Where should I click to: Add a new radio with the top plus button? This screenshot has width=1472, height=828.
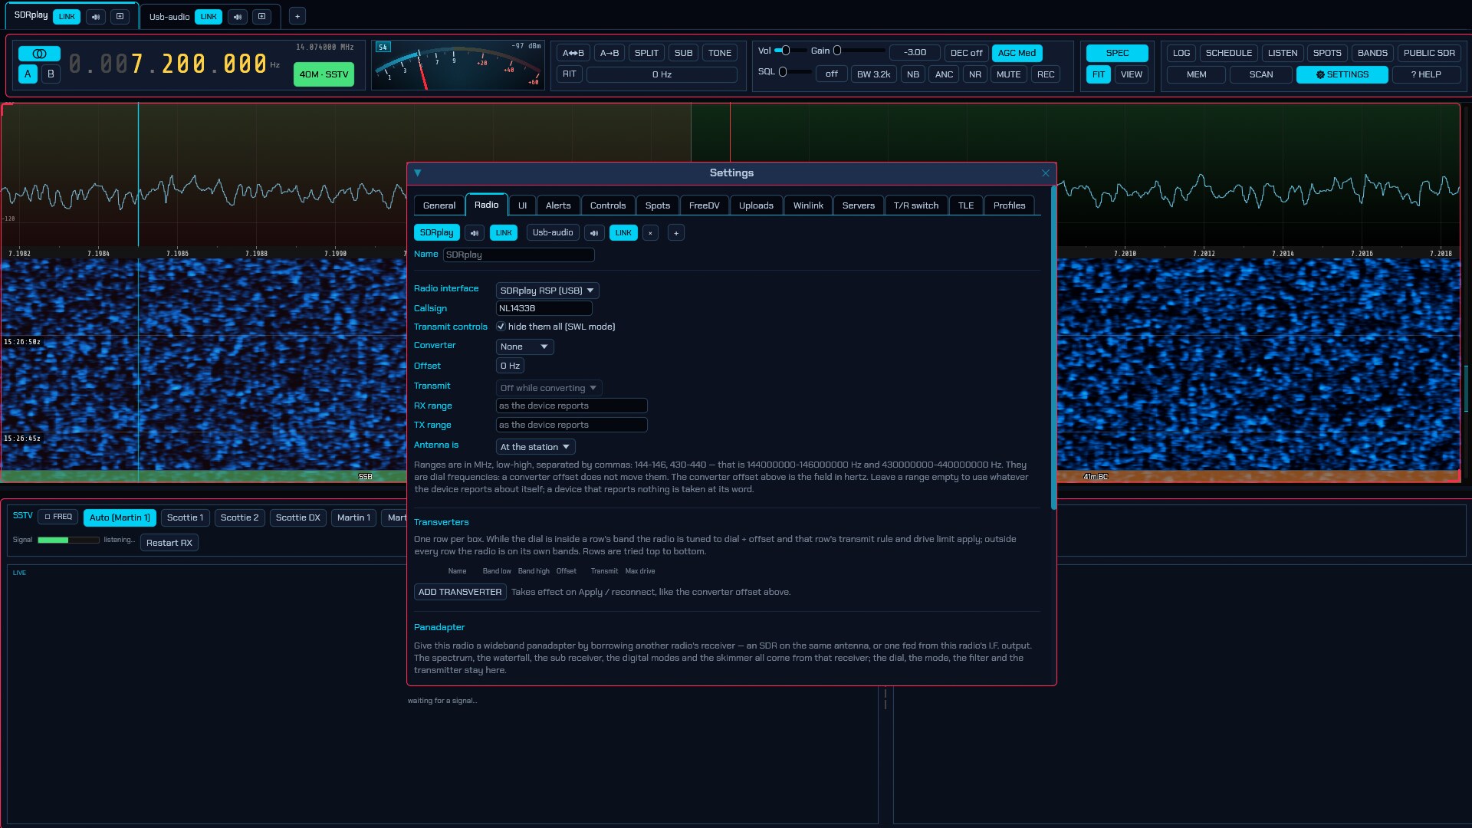[297, 16]
